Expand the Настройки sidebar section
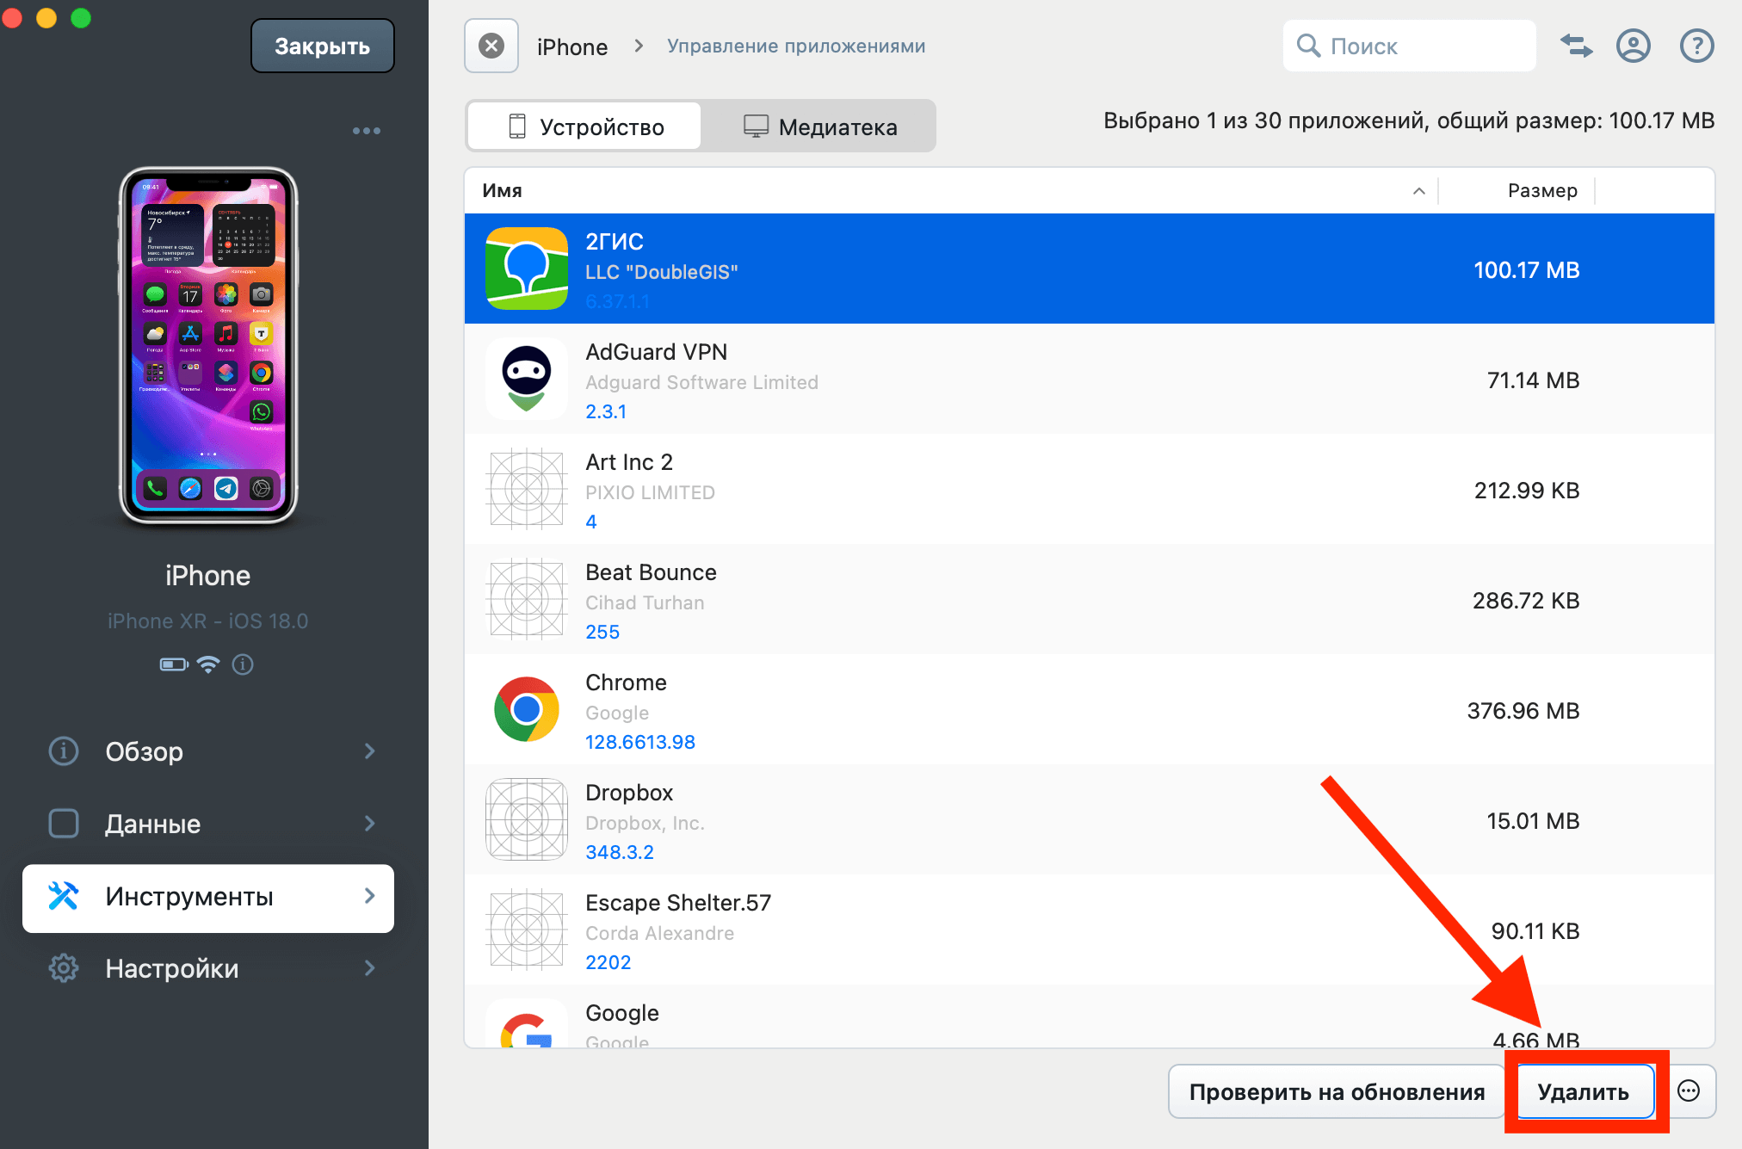Viewport: 1742px width, 1149px height. pyautogui.click(x=207, y=968)
